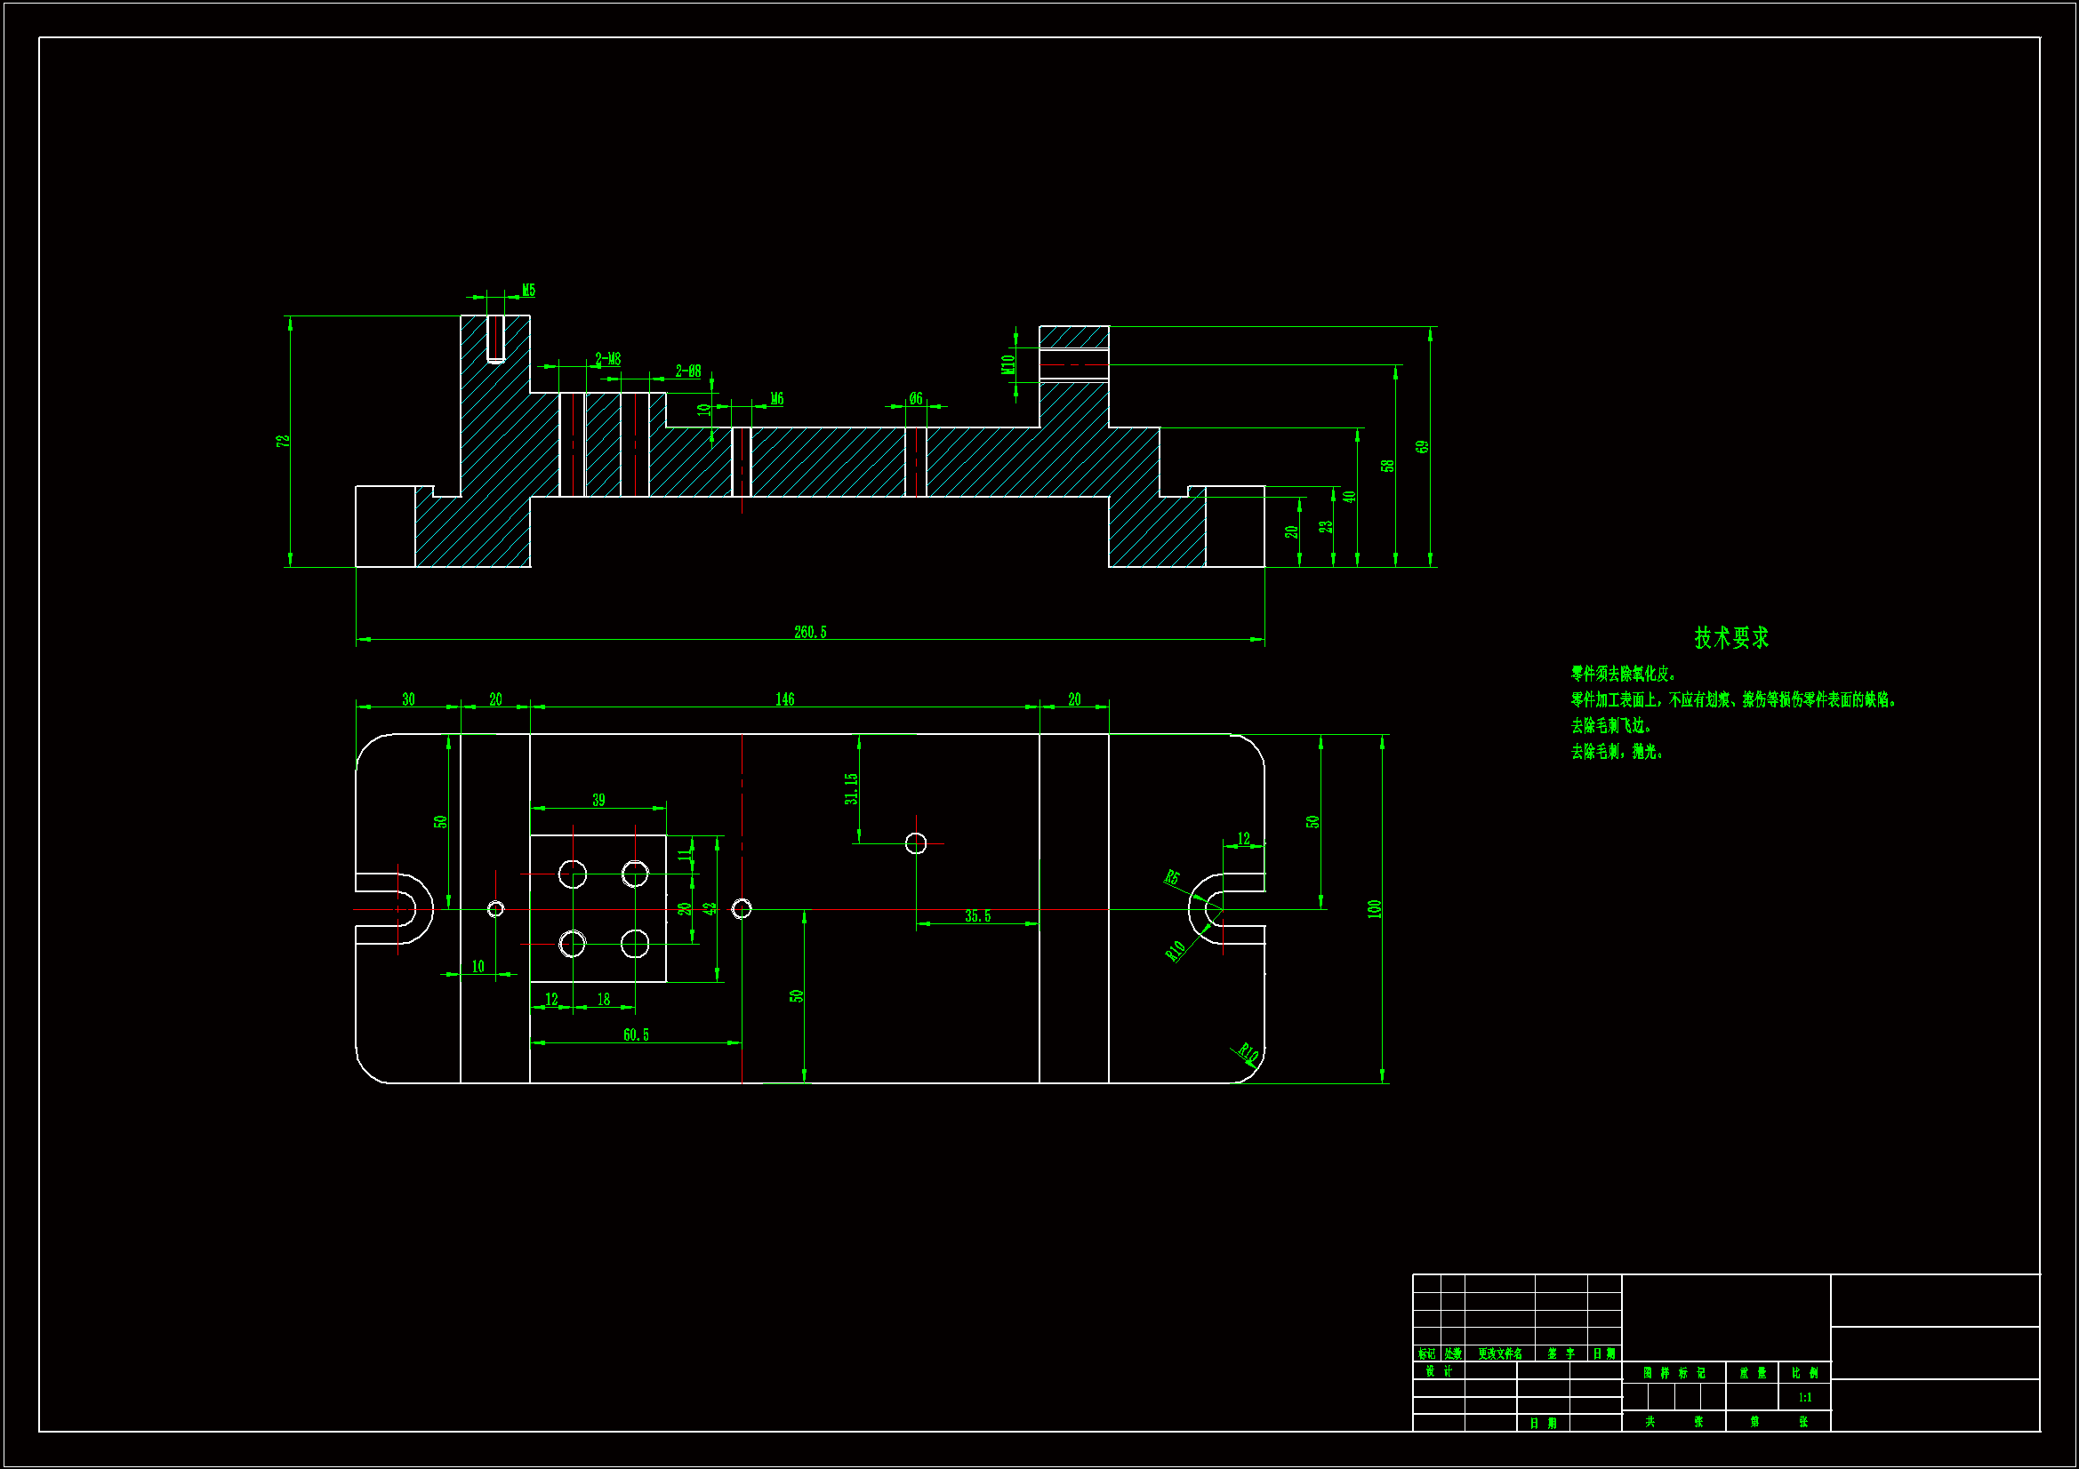Click the 技术要求 heading text
Viewport: 2079px width, 1469px height.
click(x=1730, y=637)
